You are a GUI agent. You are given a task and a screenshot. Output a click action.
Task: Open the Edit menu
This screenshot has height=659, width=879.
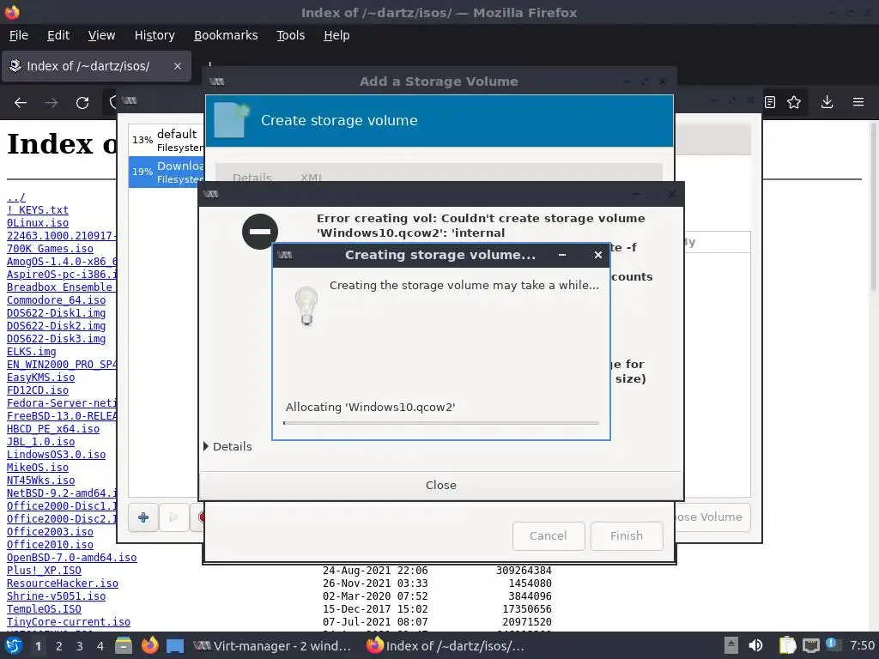[58, 35]
